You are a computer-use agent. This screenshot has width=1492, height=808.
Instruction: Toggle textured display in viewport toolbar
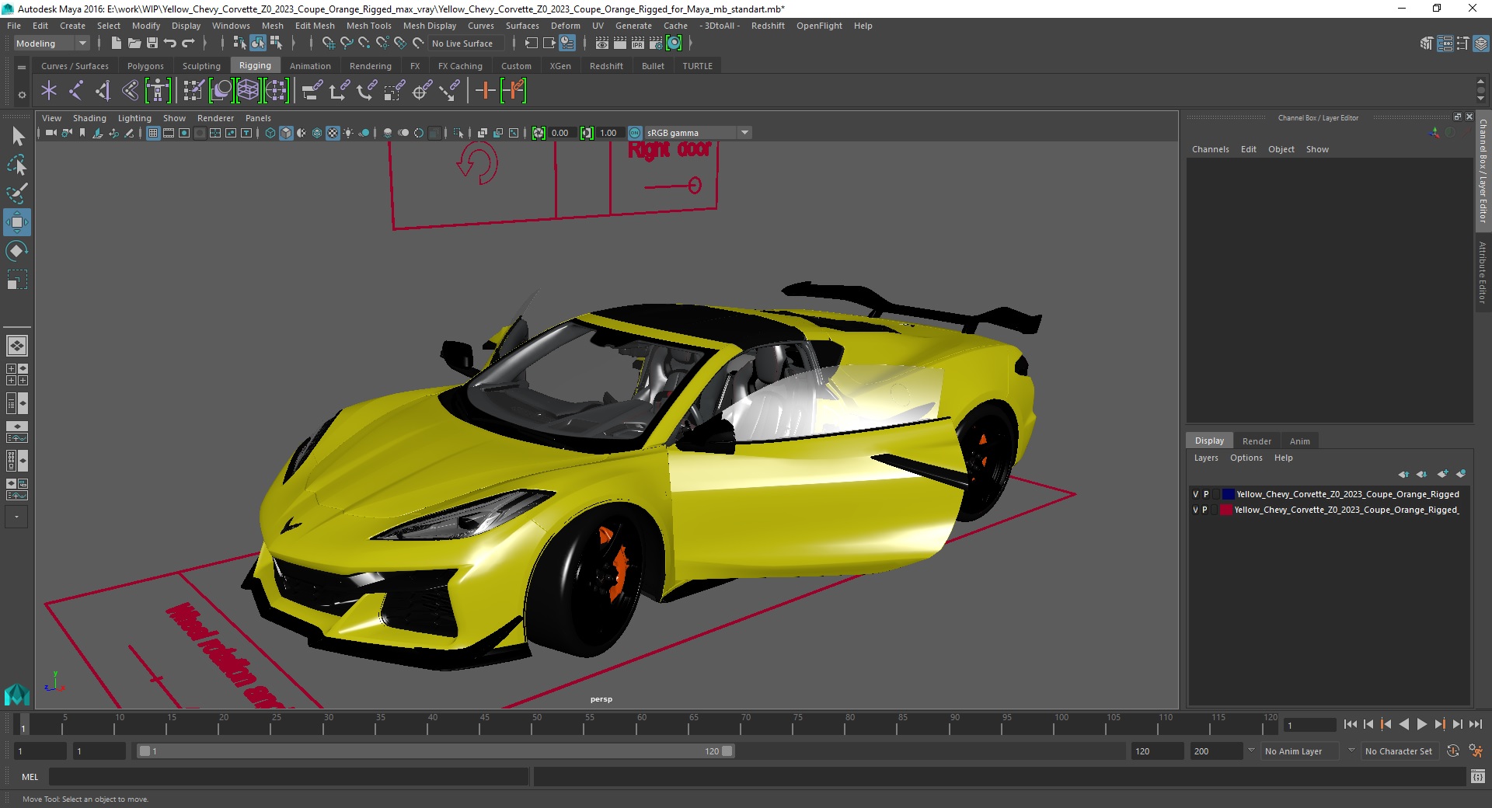point(333,133)
